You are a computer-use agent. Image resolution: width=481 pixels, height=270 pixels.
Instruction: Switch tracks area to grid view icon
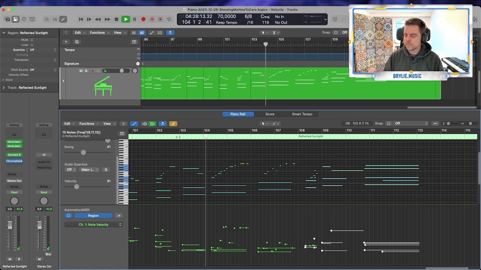[134, 33]
